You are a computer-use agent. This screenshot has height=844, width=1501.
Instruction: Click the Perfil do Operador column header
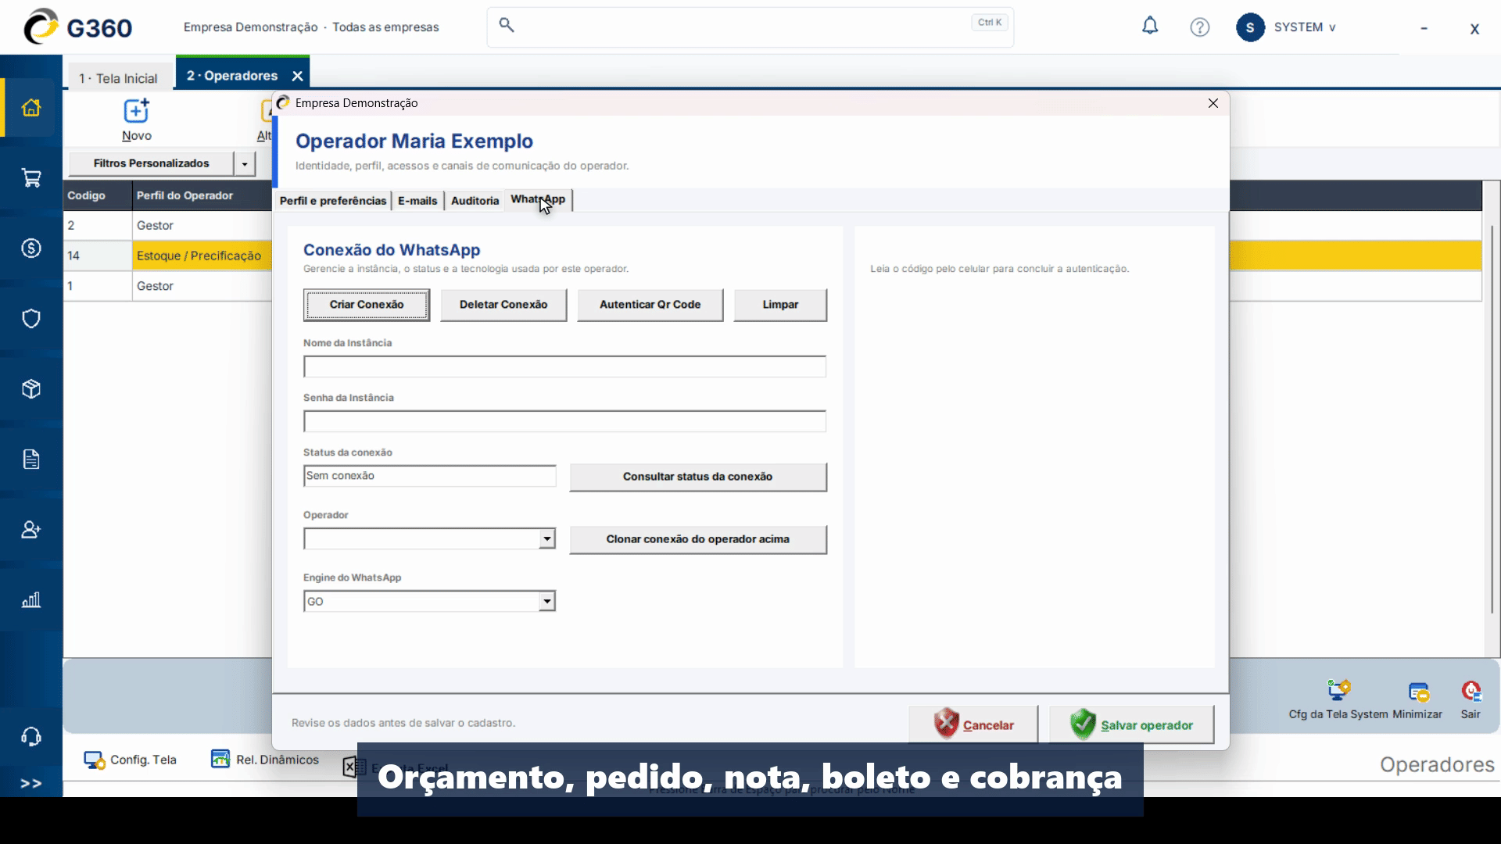click(202, 195)
